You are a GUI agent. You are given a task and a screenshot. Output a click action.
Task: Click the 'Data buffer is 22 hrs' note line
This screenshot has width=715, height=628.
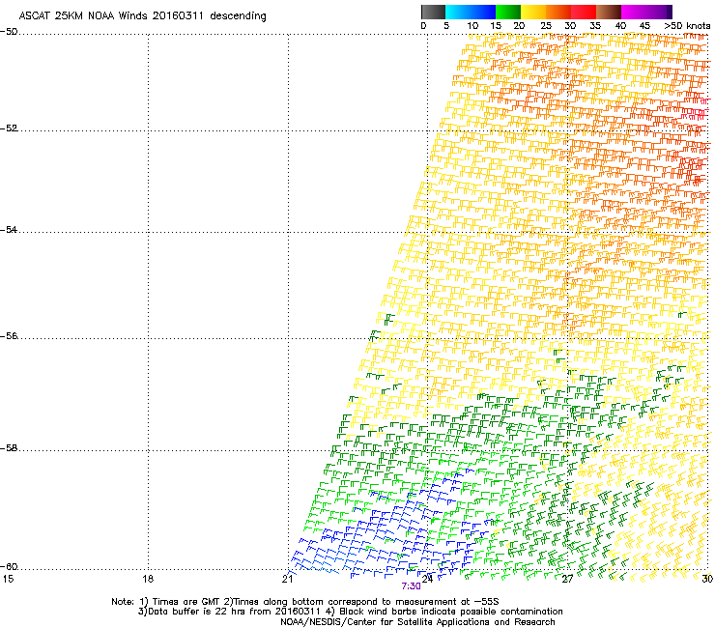tap(350, 612)
